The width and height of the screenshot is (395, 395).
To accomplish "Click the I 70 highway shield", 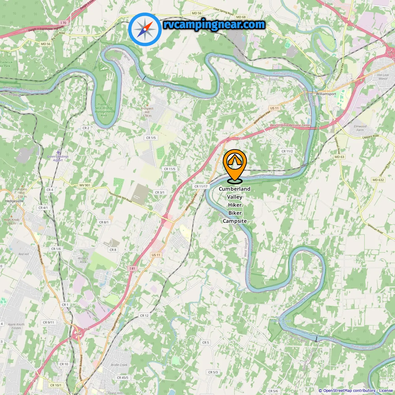I will click(63, 23).
